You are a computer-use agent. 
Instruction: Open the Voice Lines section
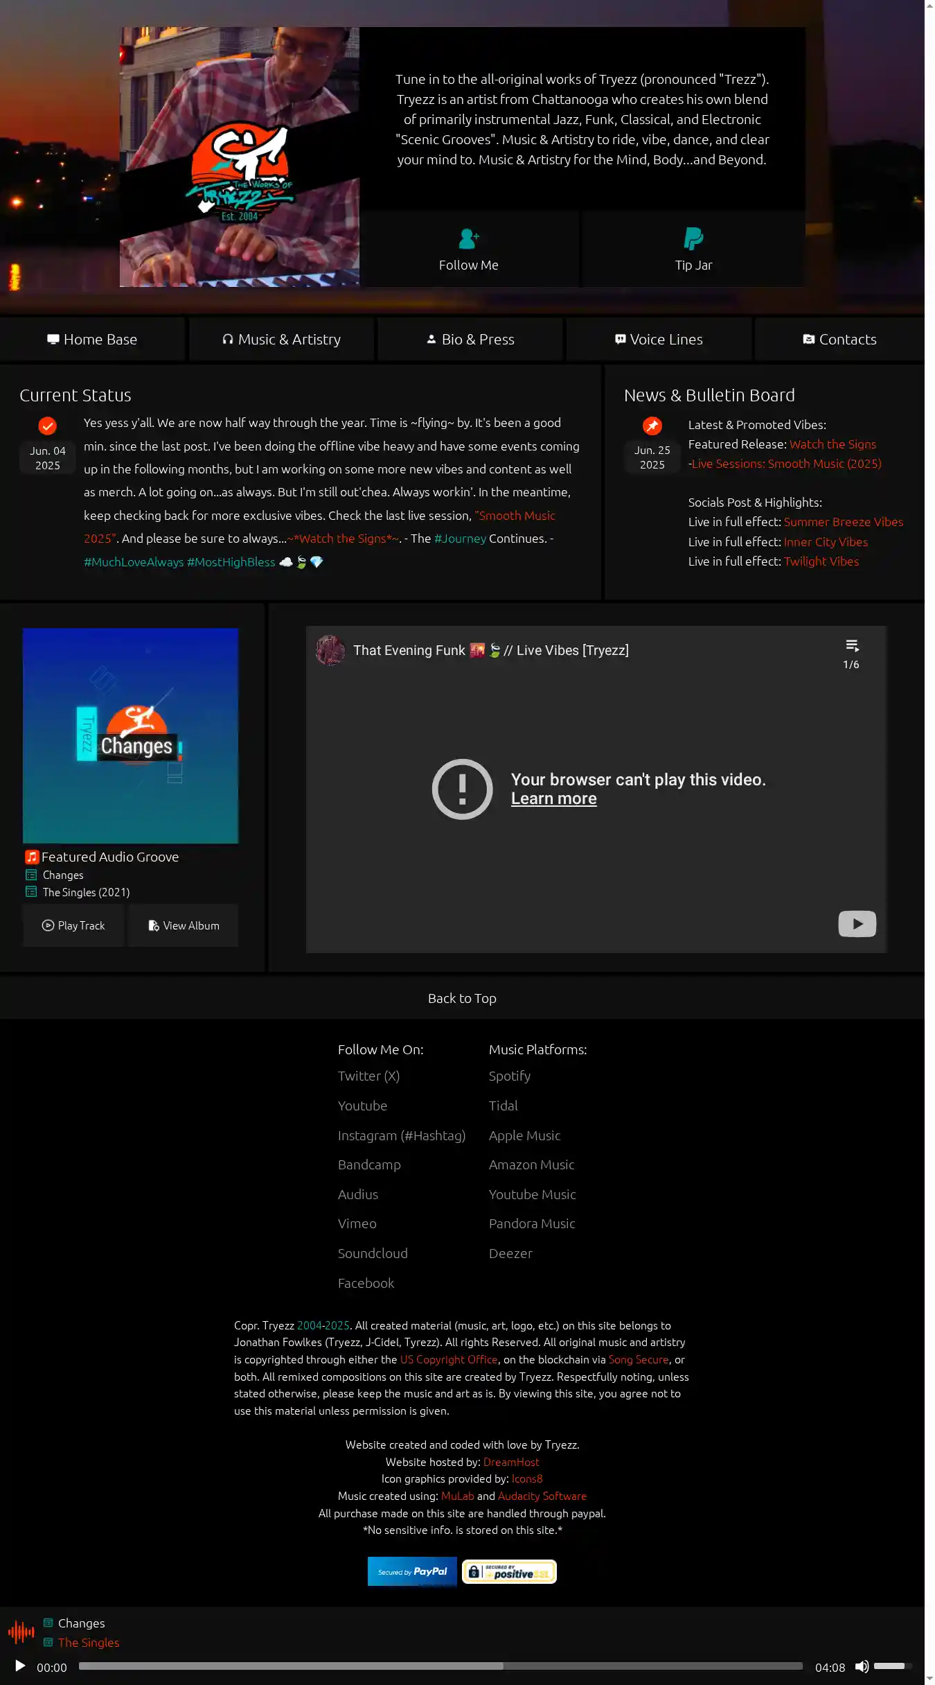pos(659,340)
